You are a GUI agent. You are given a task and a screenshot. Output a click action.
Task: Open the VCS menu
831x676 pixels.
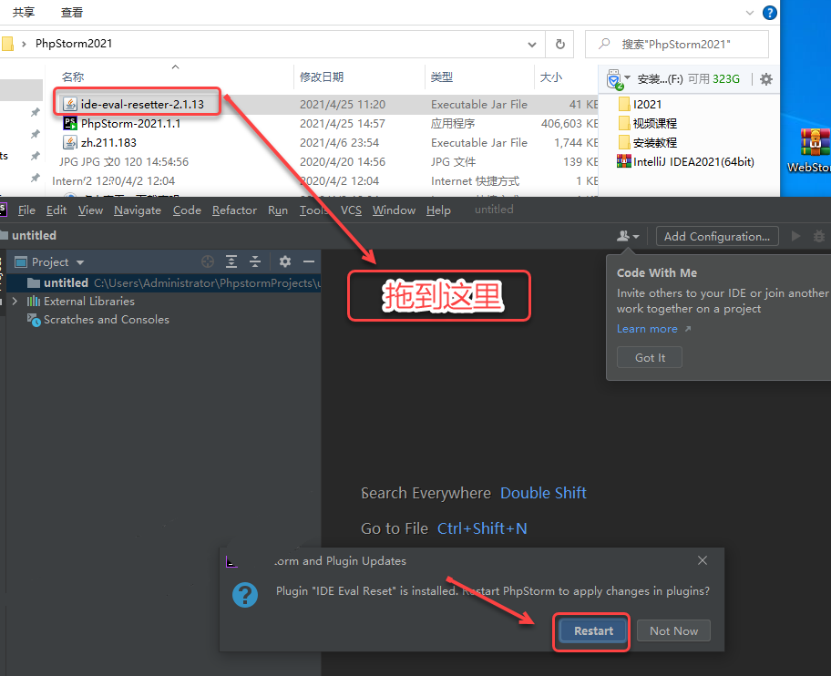351,210
